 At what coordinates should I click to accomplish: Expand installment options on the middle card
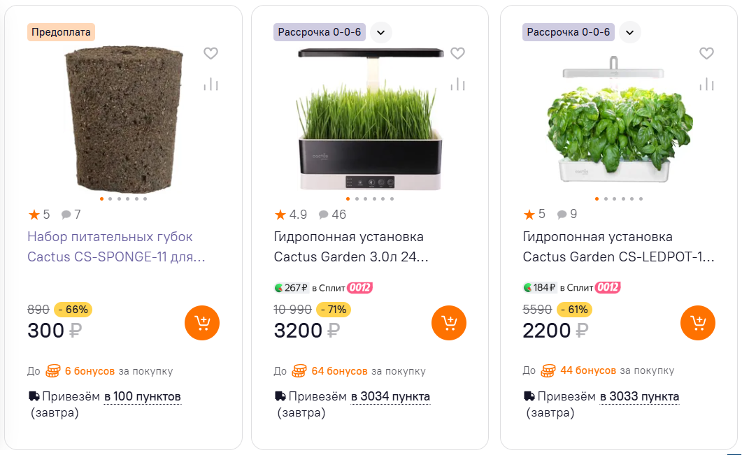point(380,32)
